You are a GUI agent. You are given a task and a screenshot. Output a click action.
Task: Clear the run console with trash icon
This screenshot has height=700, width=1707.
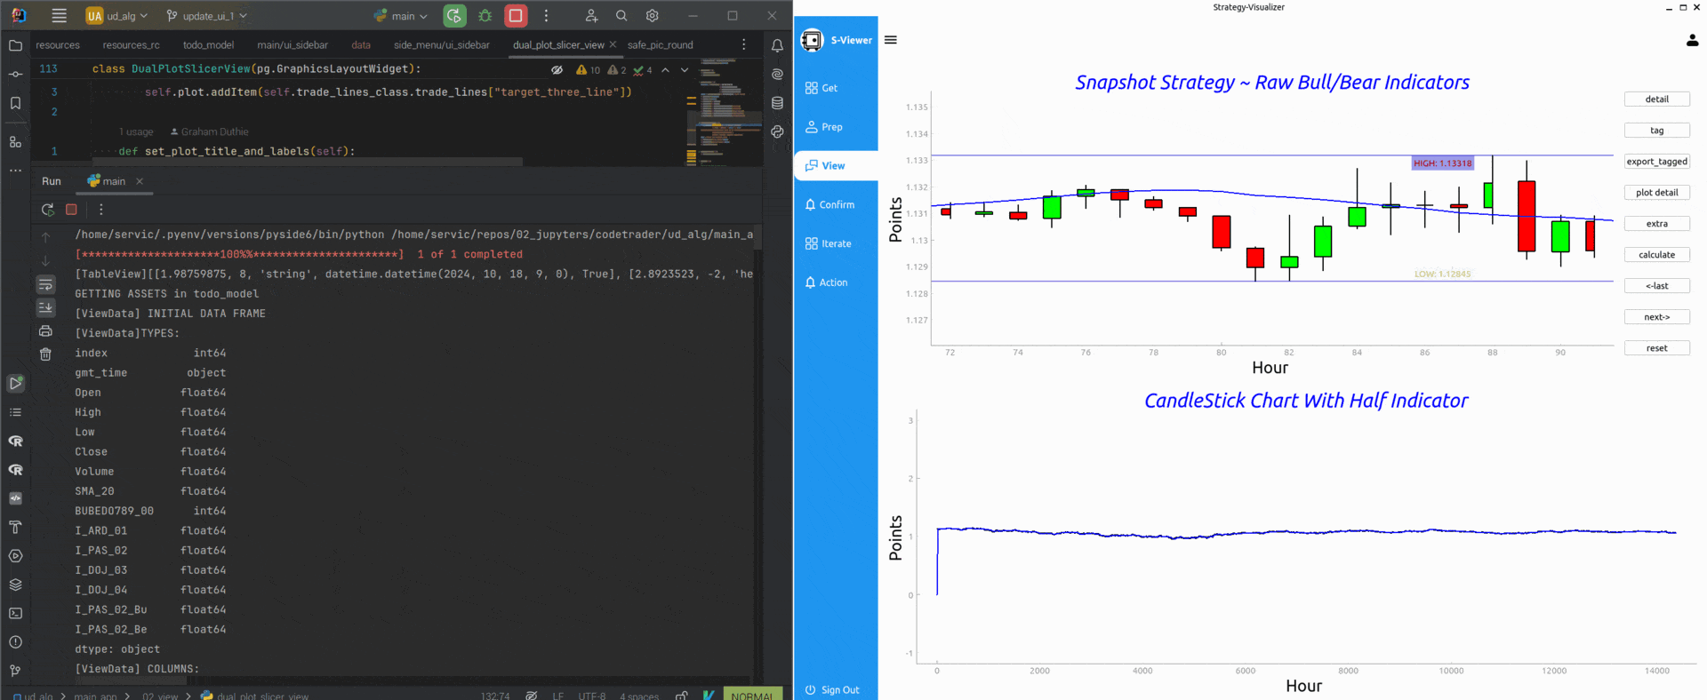[x=45, y=354]
